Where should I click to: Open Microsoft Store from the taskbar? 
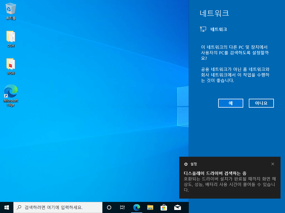tap(164, 207)
